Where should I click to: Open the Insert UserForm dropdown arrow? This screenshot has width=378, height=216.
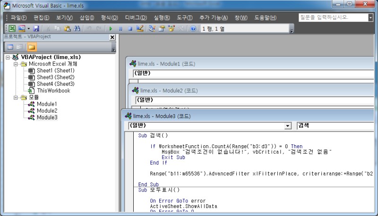point(28,29)
